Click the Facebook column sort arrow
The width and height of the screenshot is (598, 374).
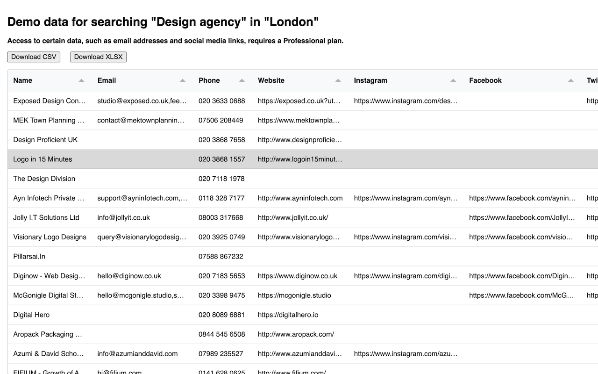coord(571,80)
